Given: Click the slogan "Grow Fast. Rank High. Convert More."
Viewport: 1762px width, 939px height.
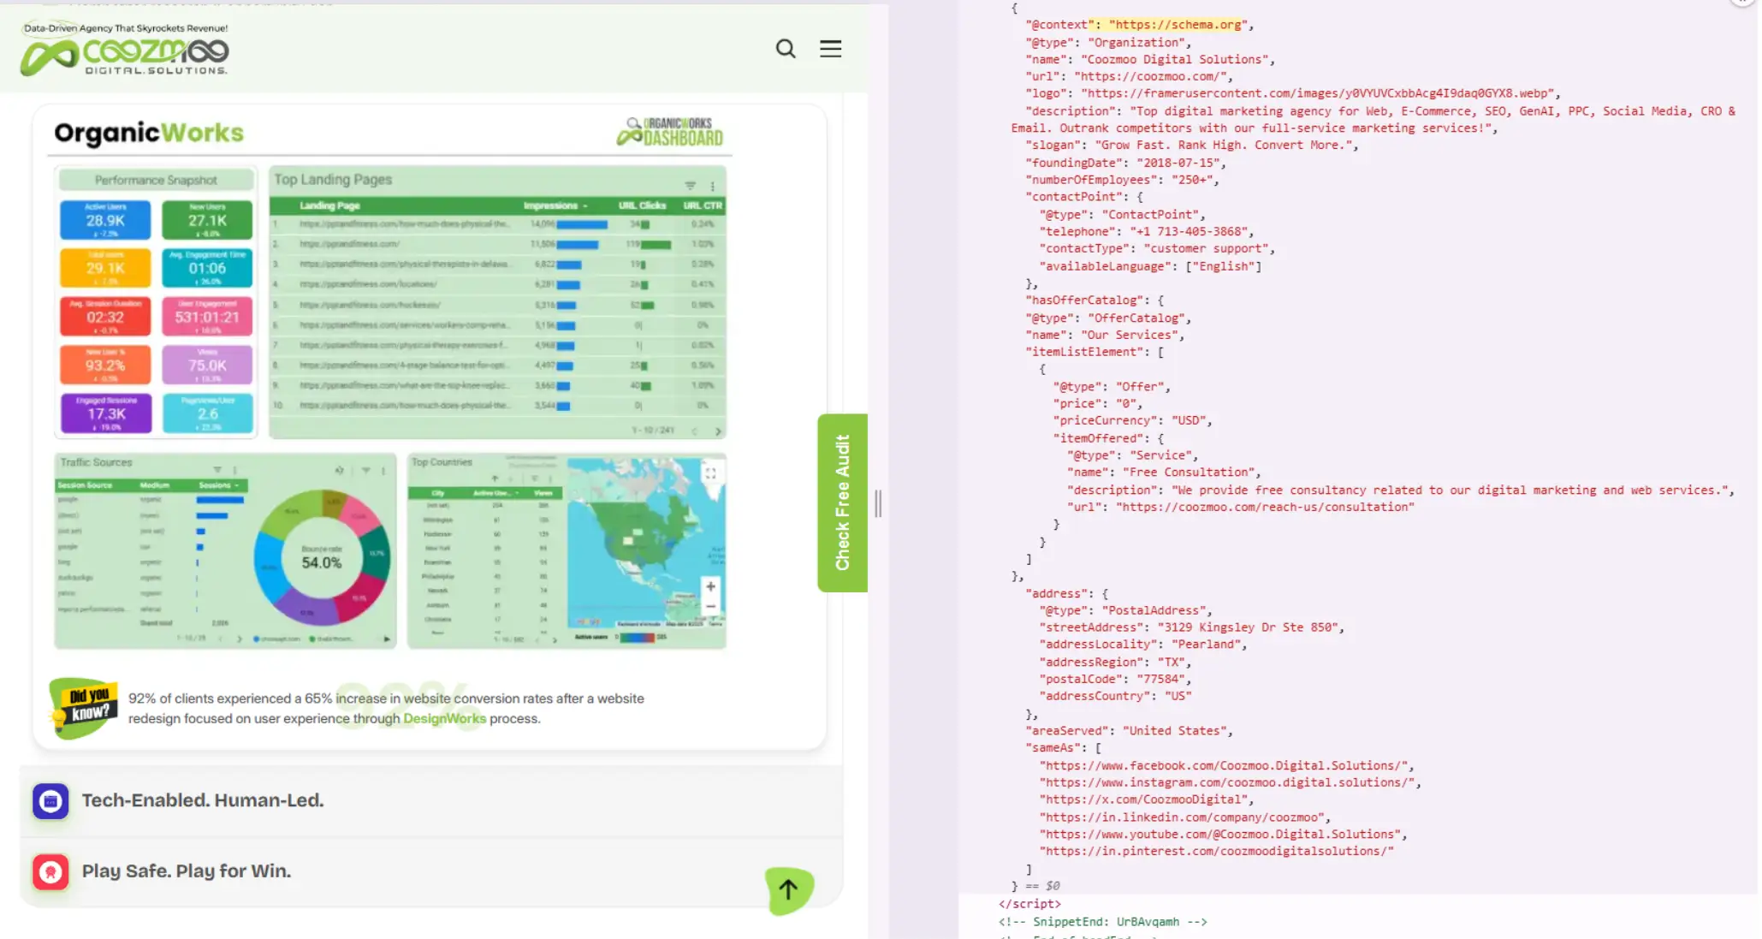Looking at the screenshot, I should [1225, 146].
